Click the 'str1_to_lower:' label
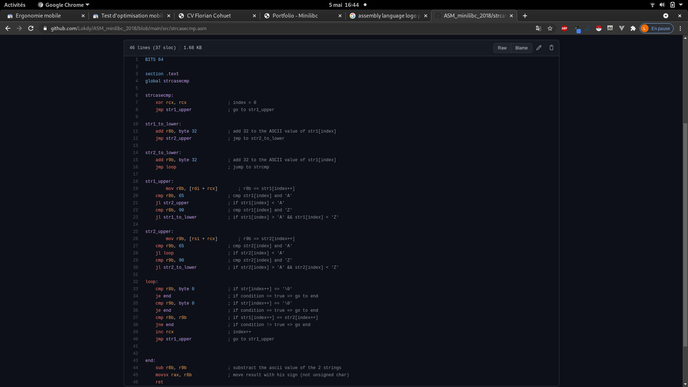This screenshot has height=387, width=688. click(x=163, y=124)
